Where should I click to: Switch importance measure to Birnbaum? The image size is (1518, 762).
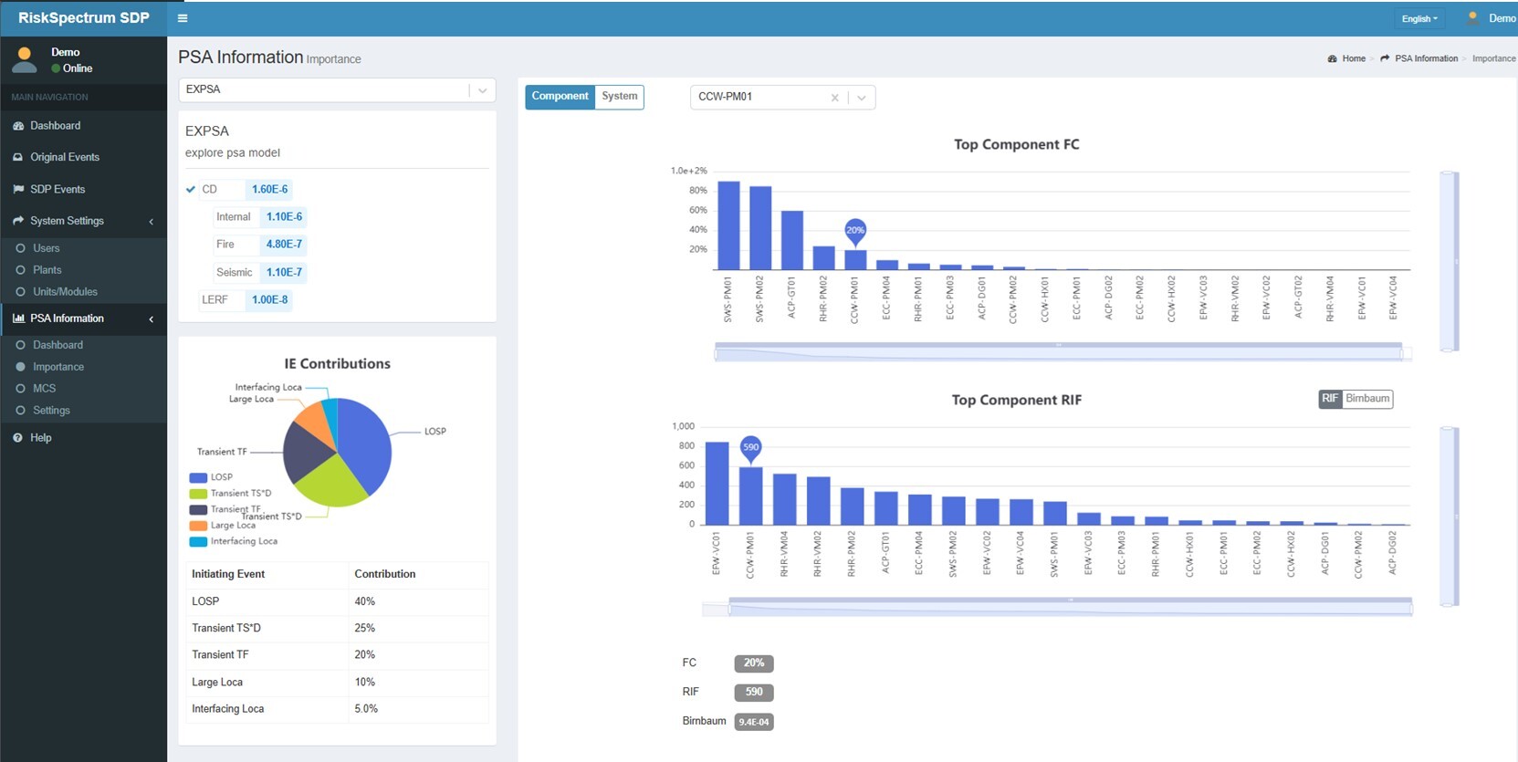coord(1366,399)
